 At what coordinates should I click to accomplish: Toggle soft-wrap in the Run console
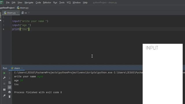[10, 83]
